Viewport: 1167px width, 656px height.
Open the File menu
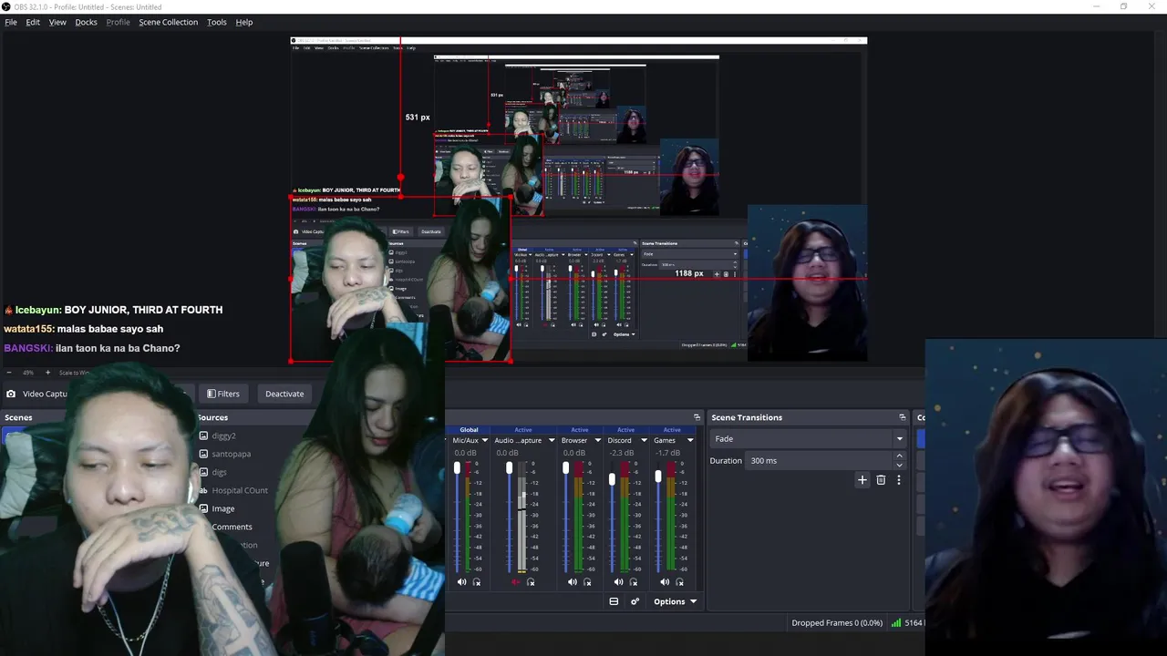coord(11,22)
